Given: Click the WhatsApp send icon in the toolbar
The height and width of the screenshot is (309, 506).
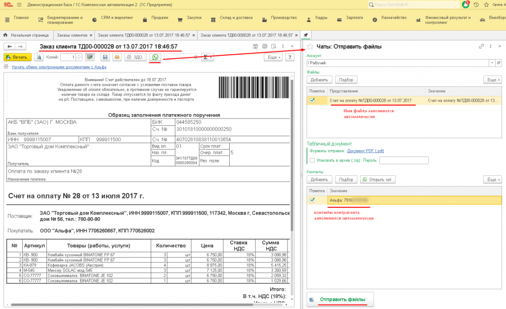Looking at the screenshot, I should (x=155, y=57).
